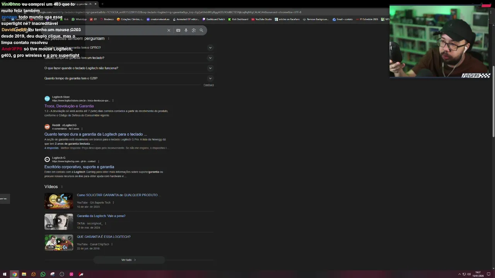
Task: Open Windows Start menu
Action: click(x=5, y=274)
